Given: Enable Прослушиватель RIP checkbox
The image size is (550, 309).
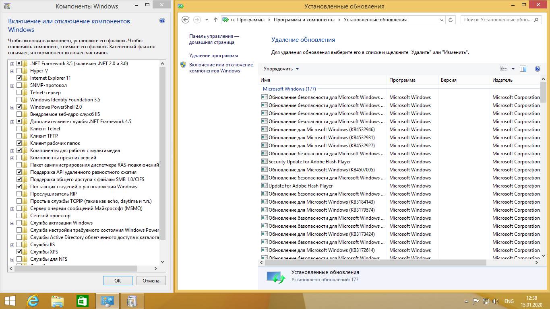Looking at the screenshot, I should pyautogui.click(x=19, y=194).
